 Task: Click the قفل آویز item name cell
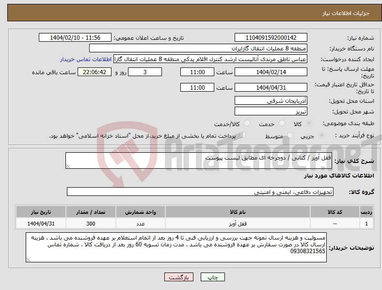pos(238,224)
